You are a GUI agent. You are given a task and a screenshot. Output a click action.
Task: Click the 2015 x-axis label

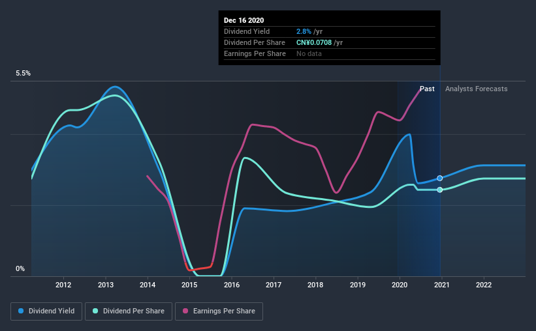(189, 285)
